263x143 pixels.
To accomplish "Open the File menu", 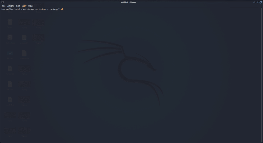I will (x=4, y=6).
